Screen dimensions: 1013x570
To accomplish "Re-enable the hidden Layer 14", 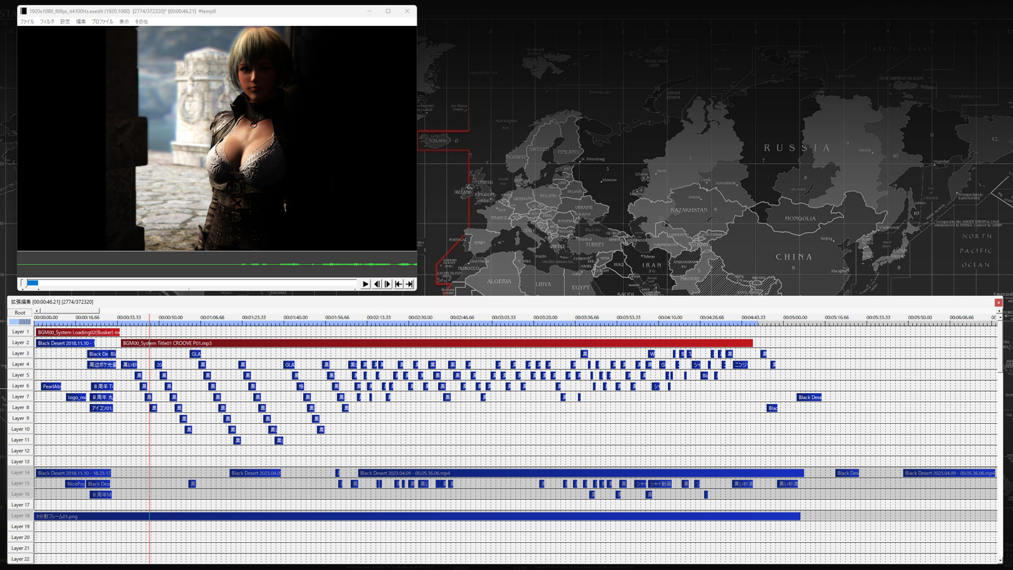I will pos(20,472).
